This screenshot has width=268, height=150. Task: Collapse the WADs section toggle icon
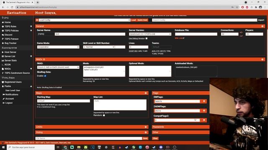263,59
